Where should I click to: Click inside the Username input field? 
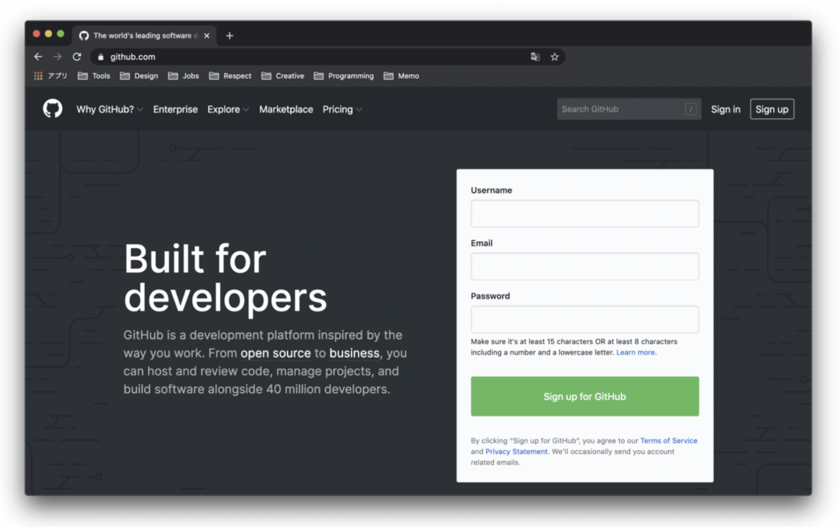[x=584, y=213]
